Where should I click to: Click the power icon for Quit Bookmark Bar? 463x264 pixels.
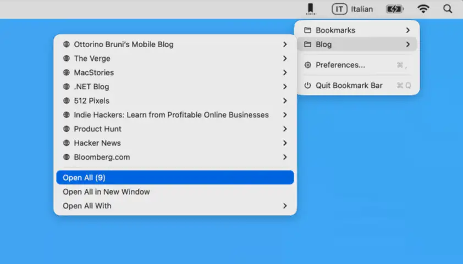[x=308, y=86]
